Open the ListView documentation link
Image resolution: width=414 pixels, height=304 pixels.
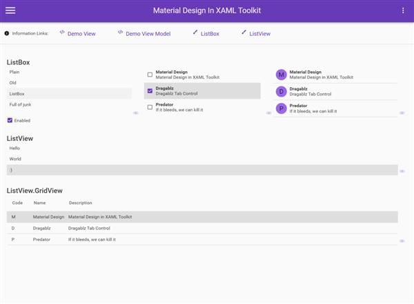point(260,34)
